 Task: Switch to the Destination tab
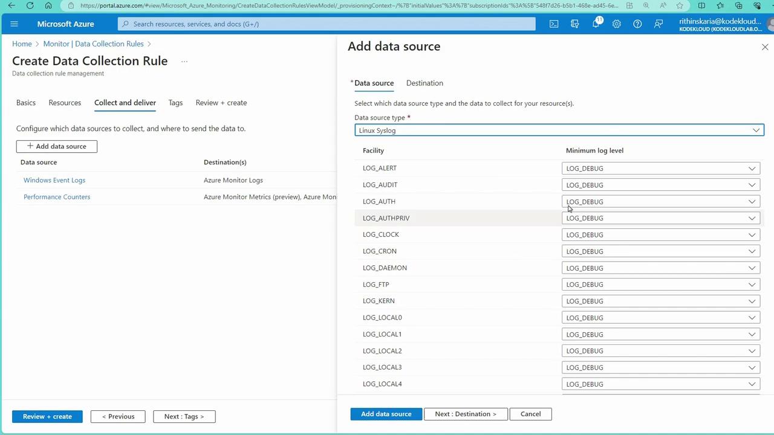pyautogui.click(x=424, y=83)
